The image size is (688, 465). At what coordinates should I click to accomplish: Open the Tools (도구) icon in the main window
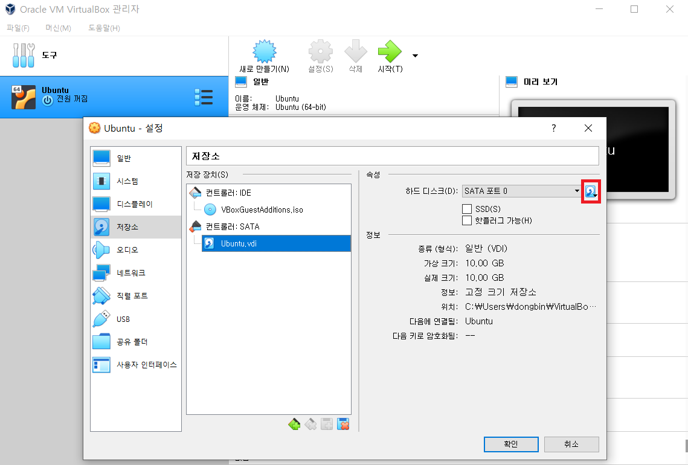tap(23, 56)
